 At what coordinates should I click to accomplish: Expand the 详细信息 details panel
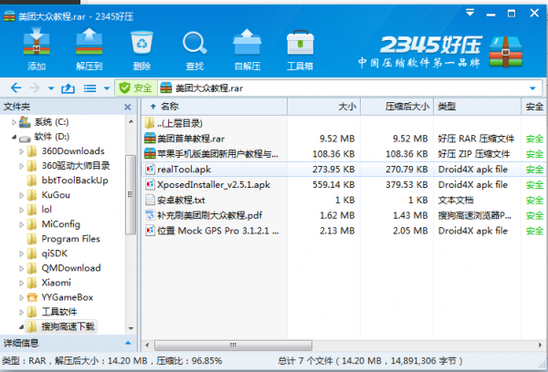click(x=128, y=343)
